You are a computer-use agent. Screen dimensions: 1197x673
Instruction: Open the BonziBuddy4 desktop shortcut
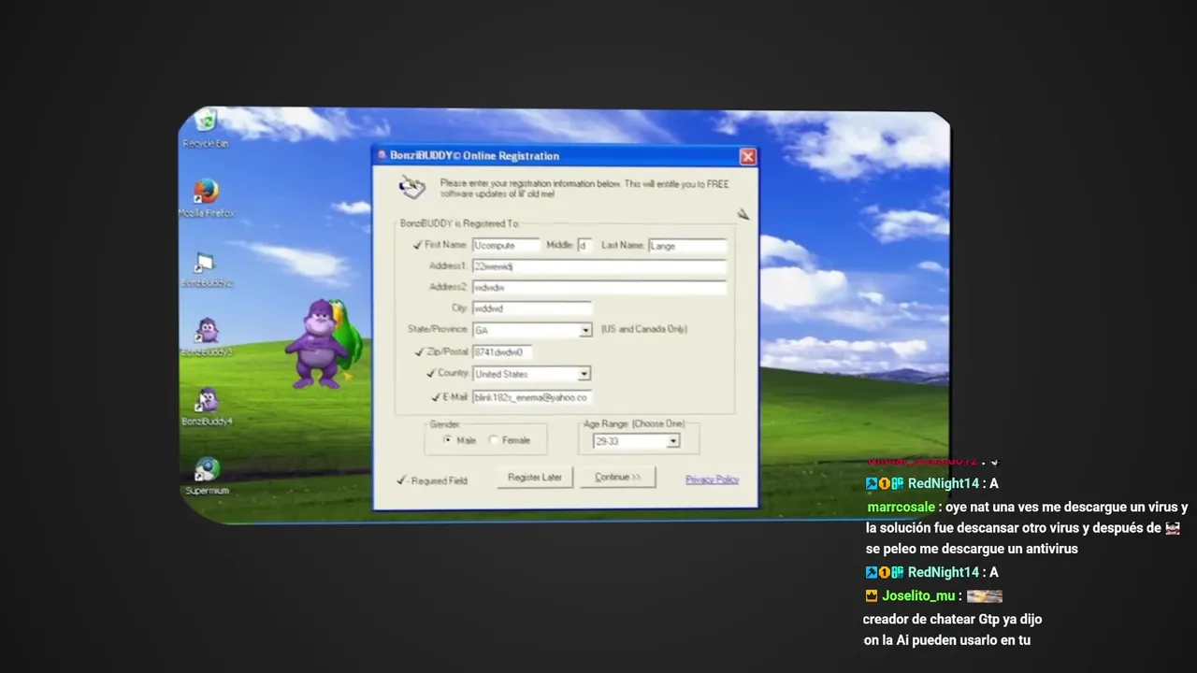tap(207, 408)
